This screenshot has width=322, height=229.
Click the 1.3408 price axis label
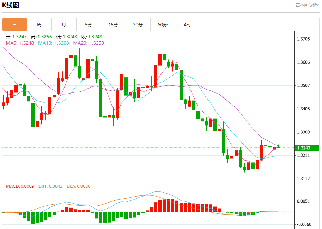[304, 109]
